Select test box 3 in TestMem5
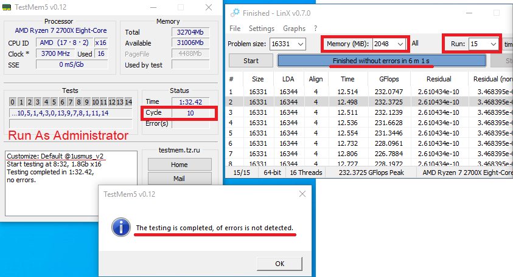 click(x=38, y=102)
